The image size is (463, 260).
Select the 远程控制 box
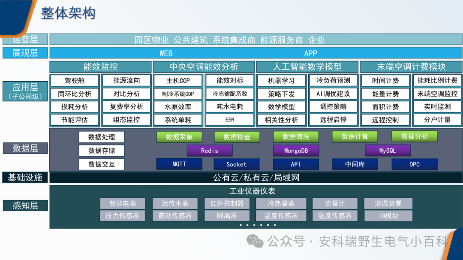[385, 120]
